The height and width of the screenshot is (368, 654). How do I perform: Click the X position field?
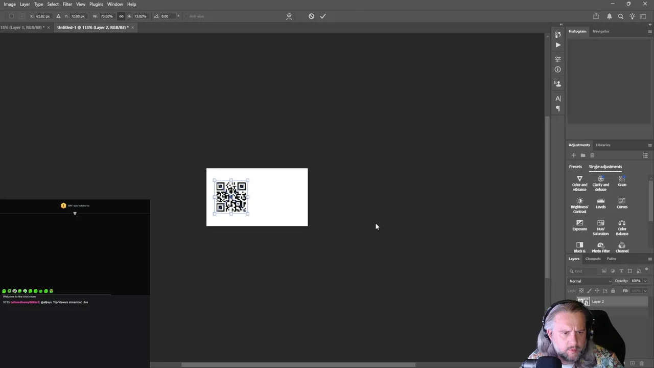43,16
